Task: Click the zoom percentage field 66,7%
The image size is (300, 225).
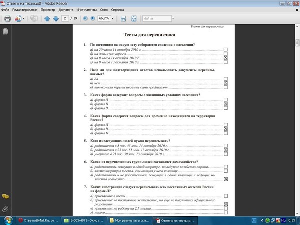Action: pyautogui.click(x=104, y=18)
